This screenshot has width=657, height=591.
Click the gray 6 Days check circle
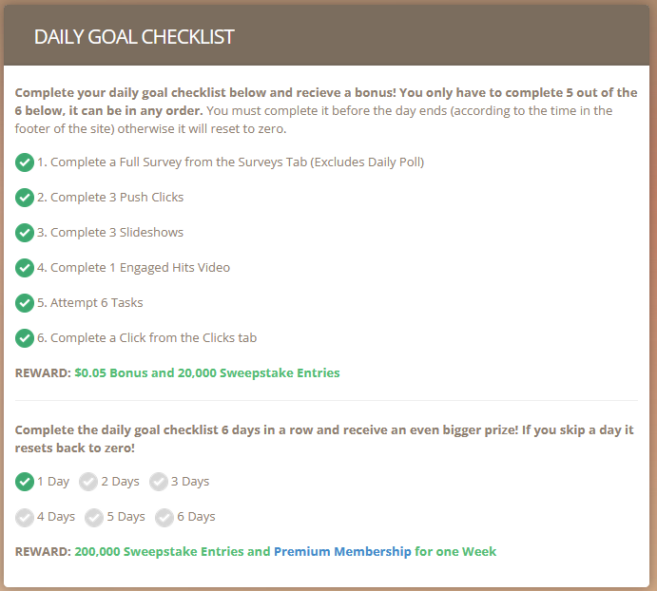(x=164, y=517)
